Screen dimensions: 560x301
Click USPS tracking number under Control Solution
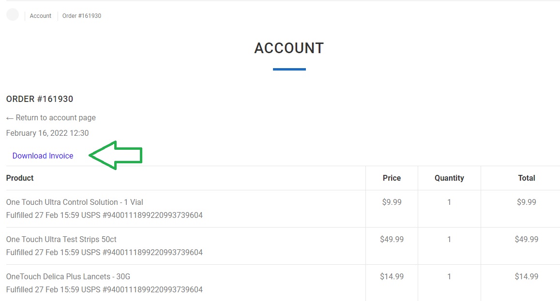tap(152, 215)
